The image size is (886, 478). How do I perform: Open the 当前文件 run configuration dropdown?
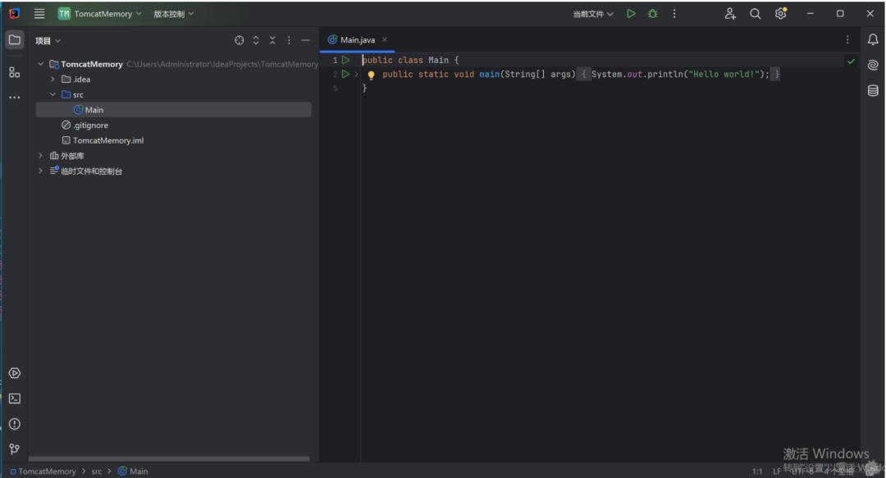coord(593,14)
